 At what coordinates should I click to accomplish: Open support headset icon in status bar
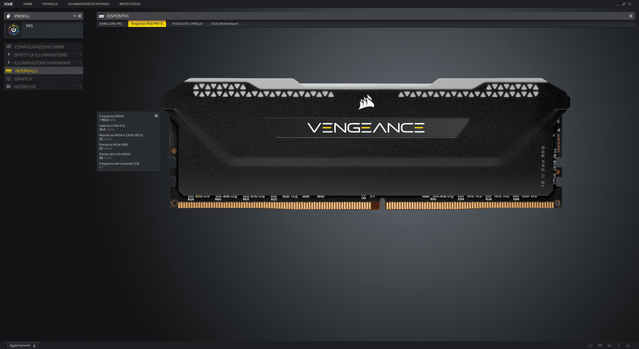591,345
